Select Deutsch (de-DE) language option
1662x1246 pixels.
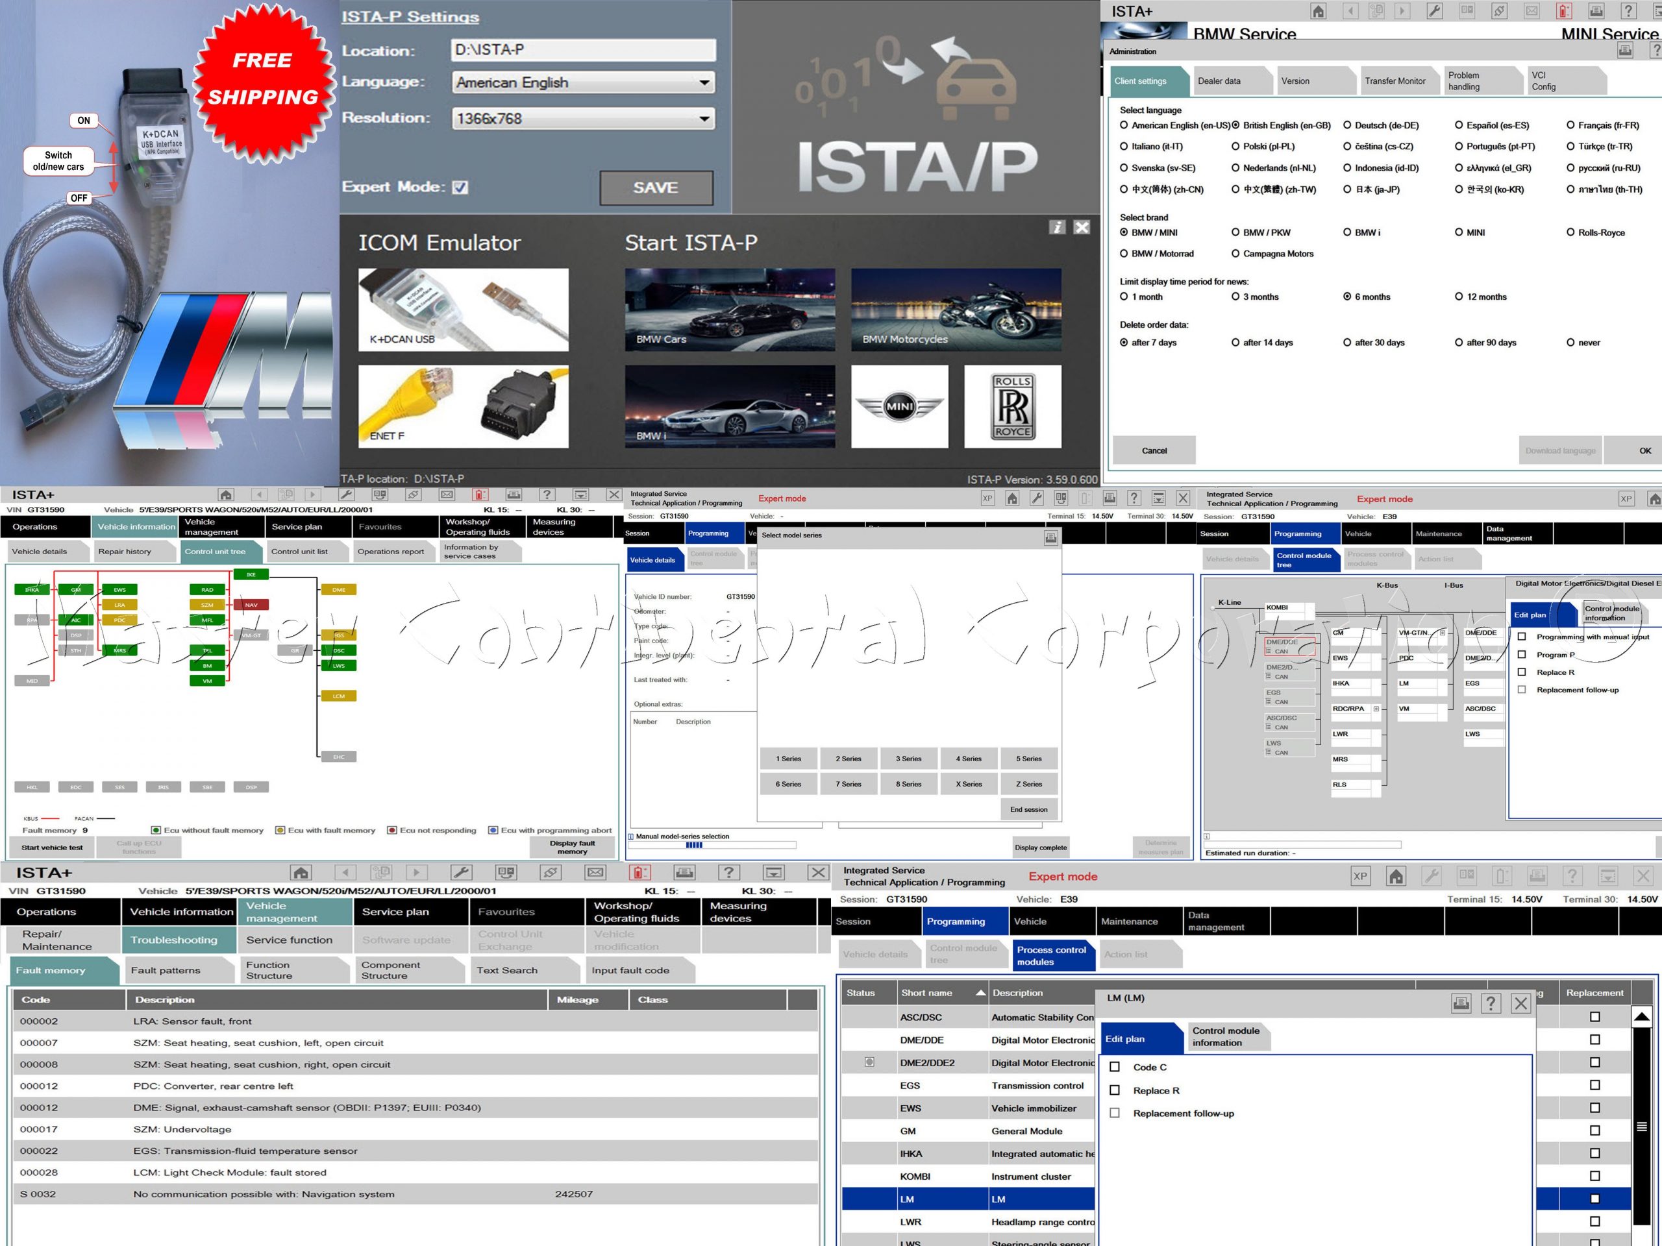pyautogui.click(x=1347, y=125)
